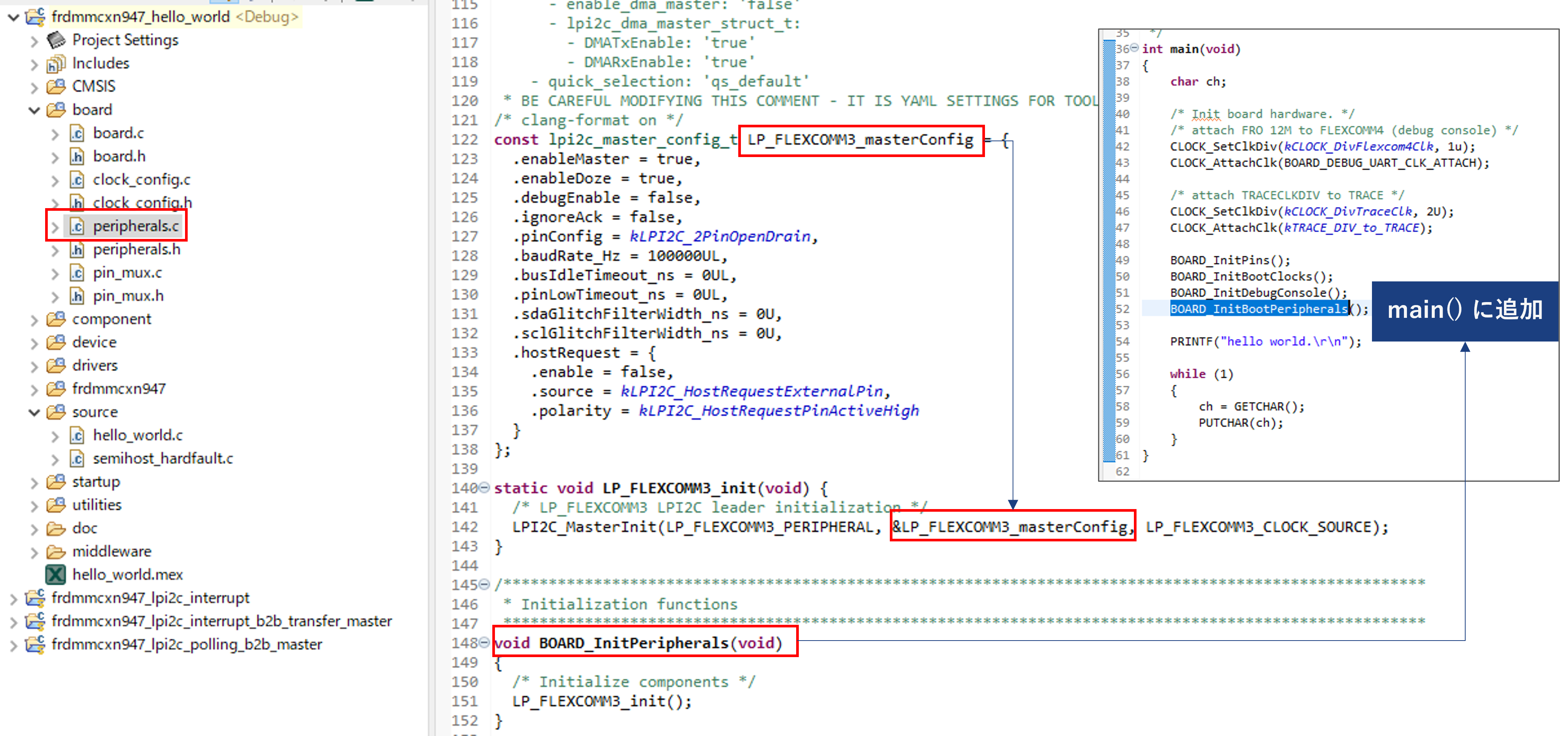Image resolution: width=1560 pixels, height=736 pixels.
Task: Select pin_mux.c in the board folder
Action: pos(127,274)
